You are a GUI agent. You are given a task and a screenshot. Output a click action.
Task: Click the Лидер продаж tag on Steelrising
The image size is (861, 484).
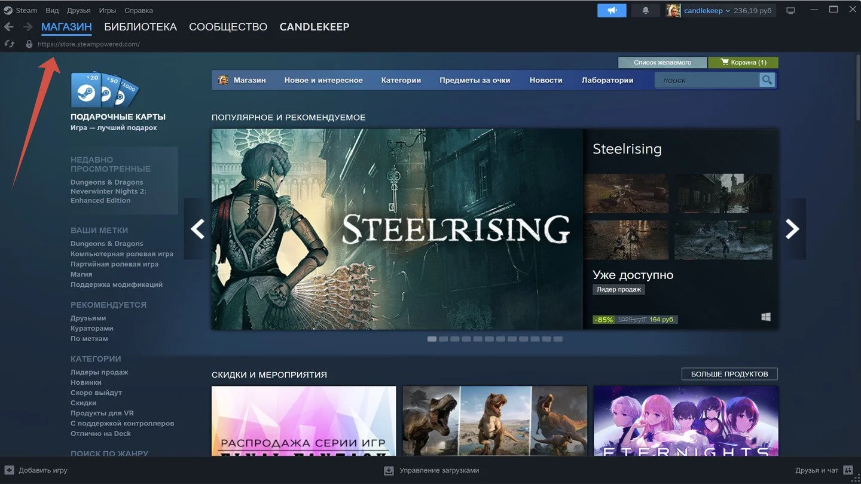point(619,290)
